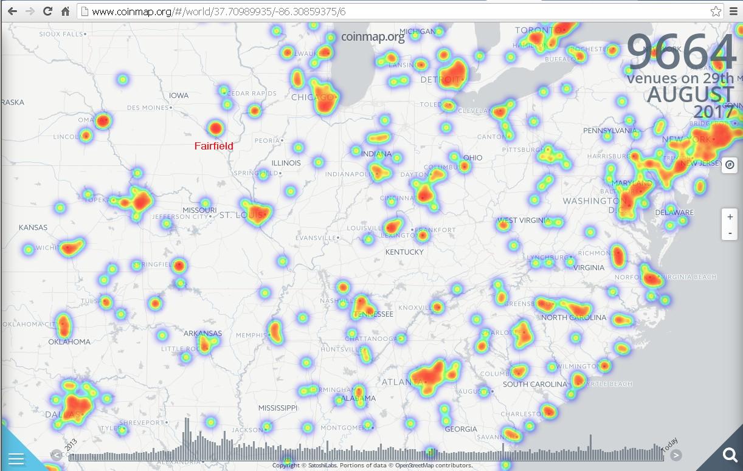743x471 pixels.
Task: Bookmark this page with the star icon
Action: tap(716, 12)
